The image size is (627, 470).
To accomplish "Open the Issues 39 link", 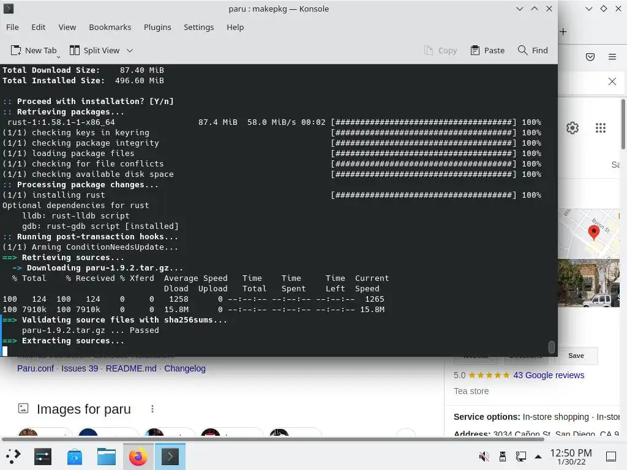I will coord(80,368).
